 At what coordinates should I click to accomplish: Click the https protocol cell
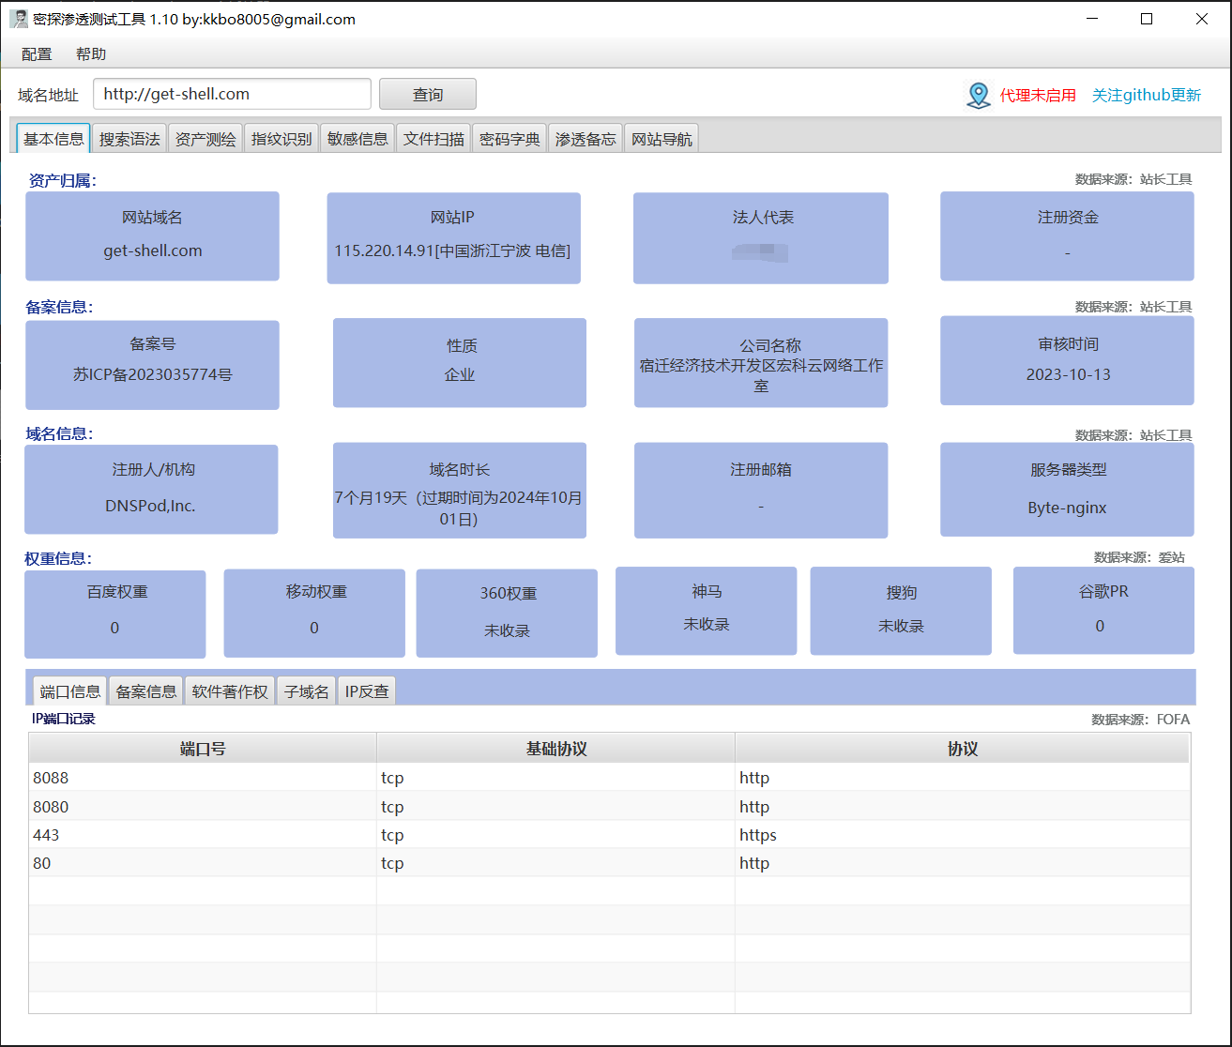tap(963, 835)
